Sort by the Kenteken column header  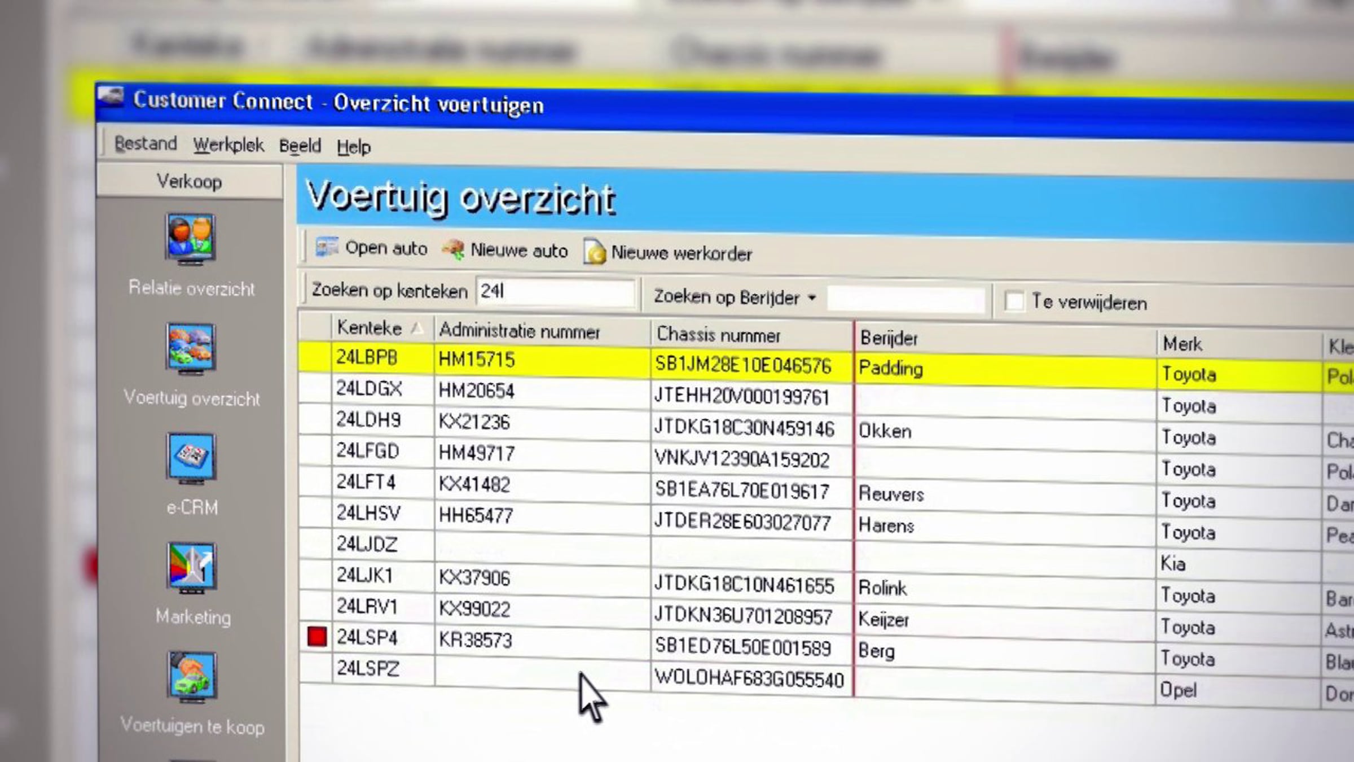click(370, 328)
